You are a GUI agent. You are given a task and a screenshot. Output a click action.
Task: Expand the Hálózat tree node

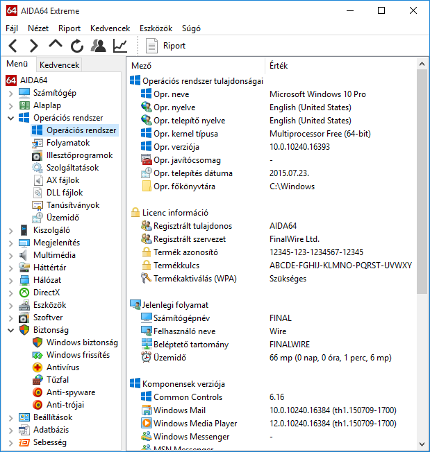[10, 280]
